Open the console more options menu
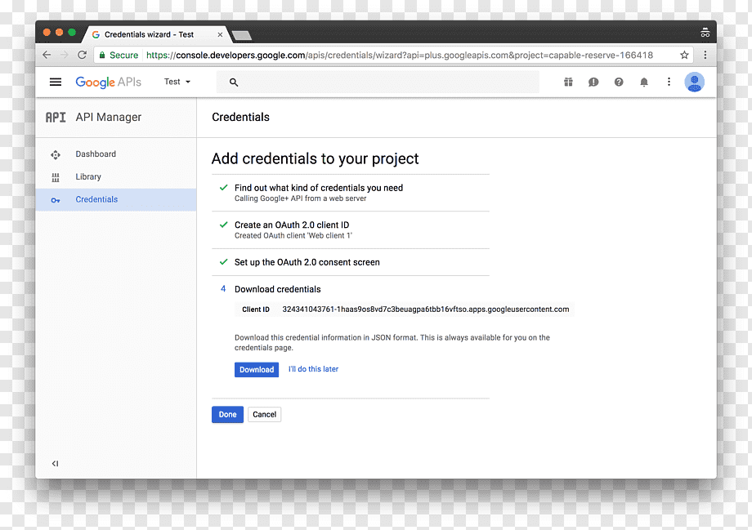This screenshot has width=752, height=530. [x=669, y=82]
